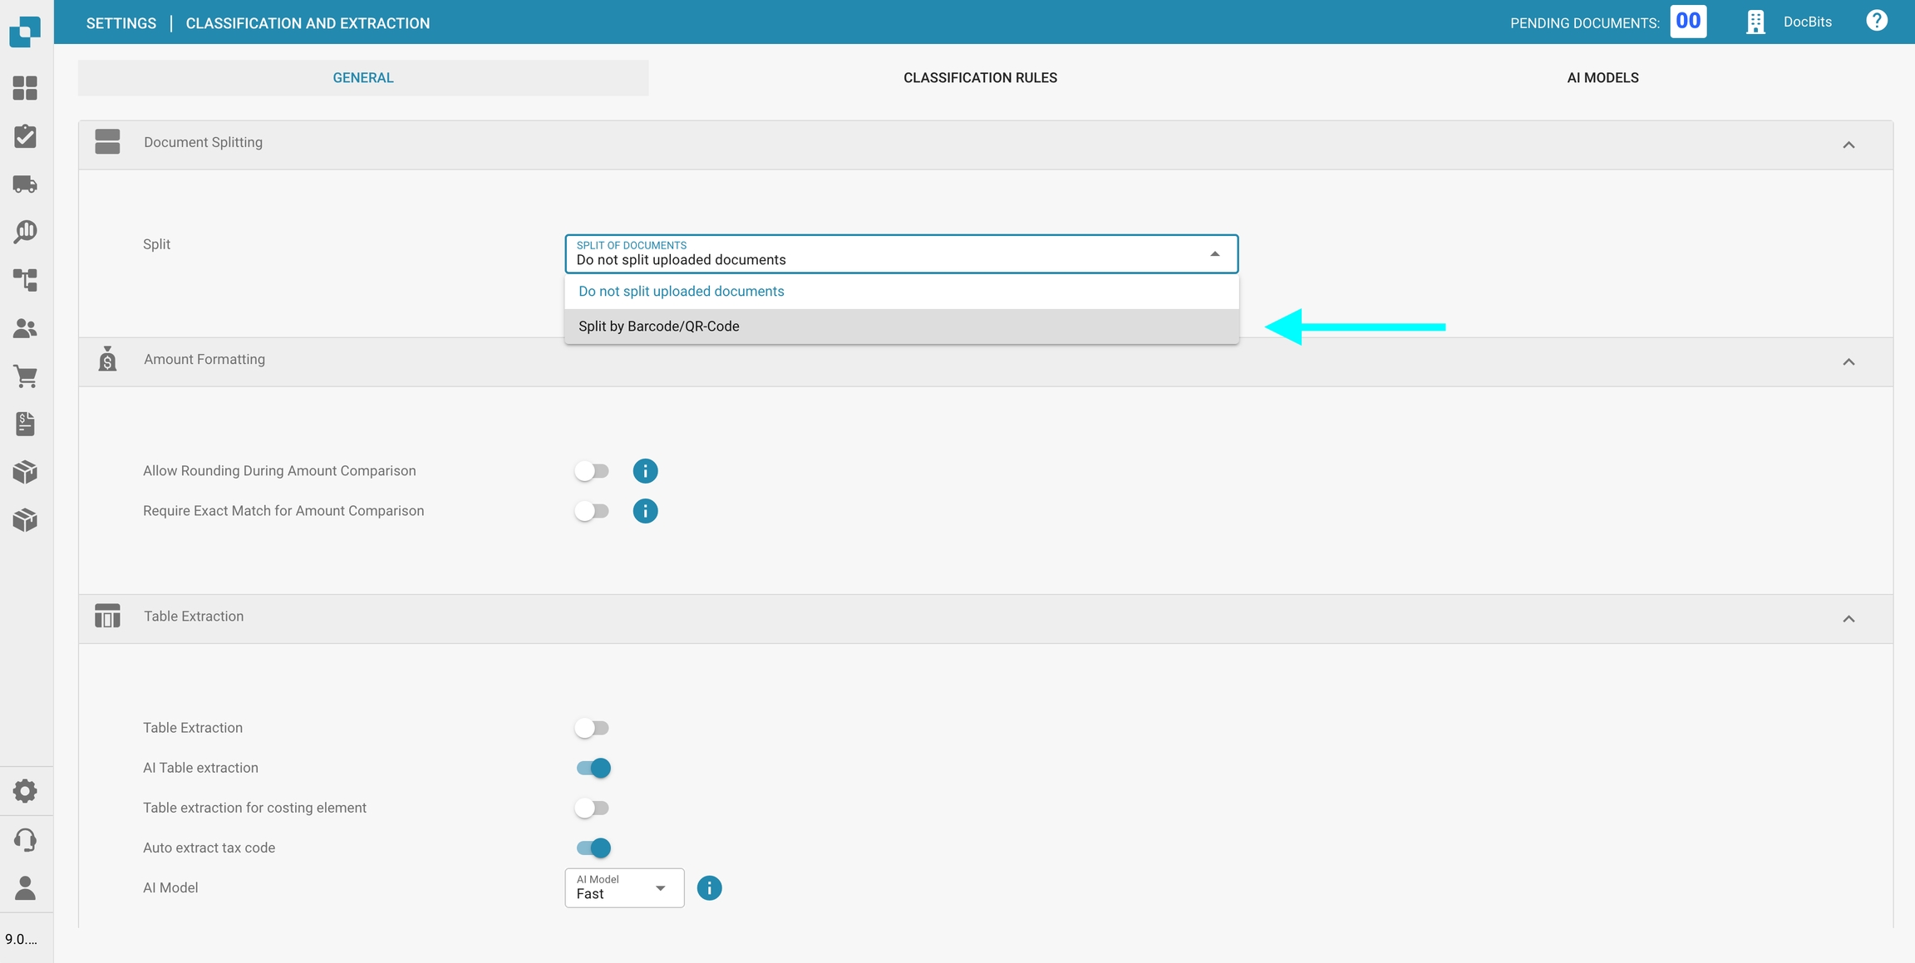Disable the AI Table extraction toggle
Screen dimensions: 1915x963
[593, 768]
